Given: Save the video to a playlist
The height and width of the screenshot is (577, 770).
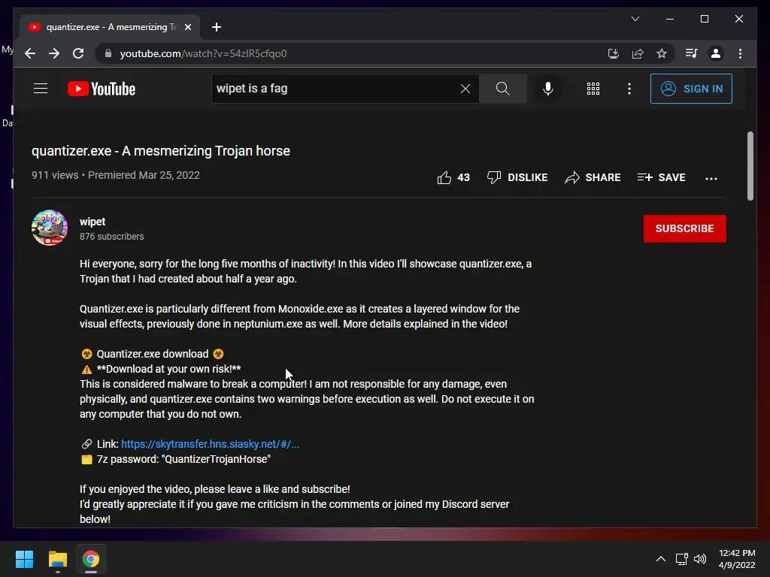Looking at the screenshot, I should tap(661, 177).
